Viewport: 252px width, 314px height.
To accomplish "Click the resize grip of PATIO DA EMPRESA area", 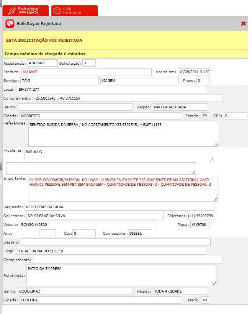I will [x=214, y=284].
